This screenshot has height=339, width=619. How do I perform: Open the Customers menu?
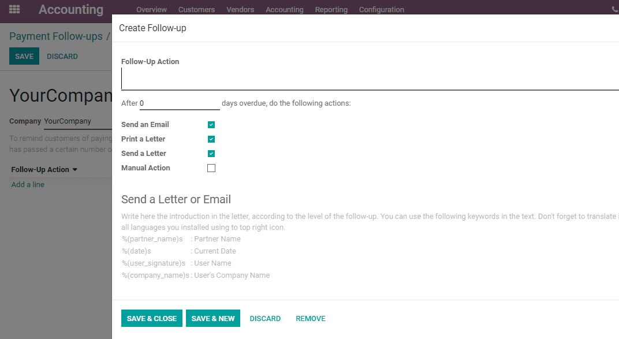coord(196,9)
